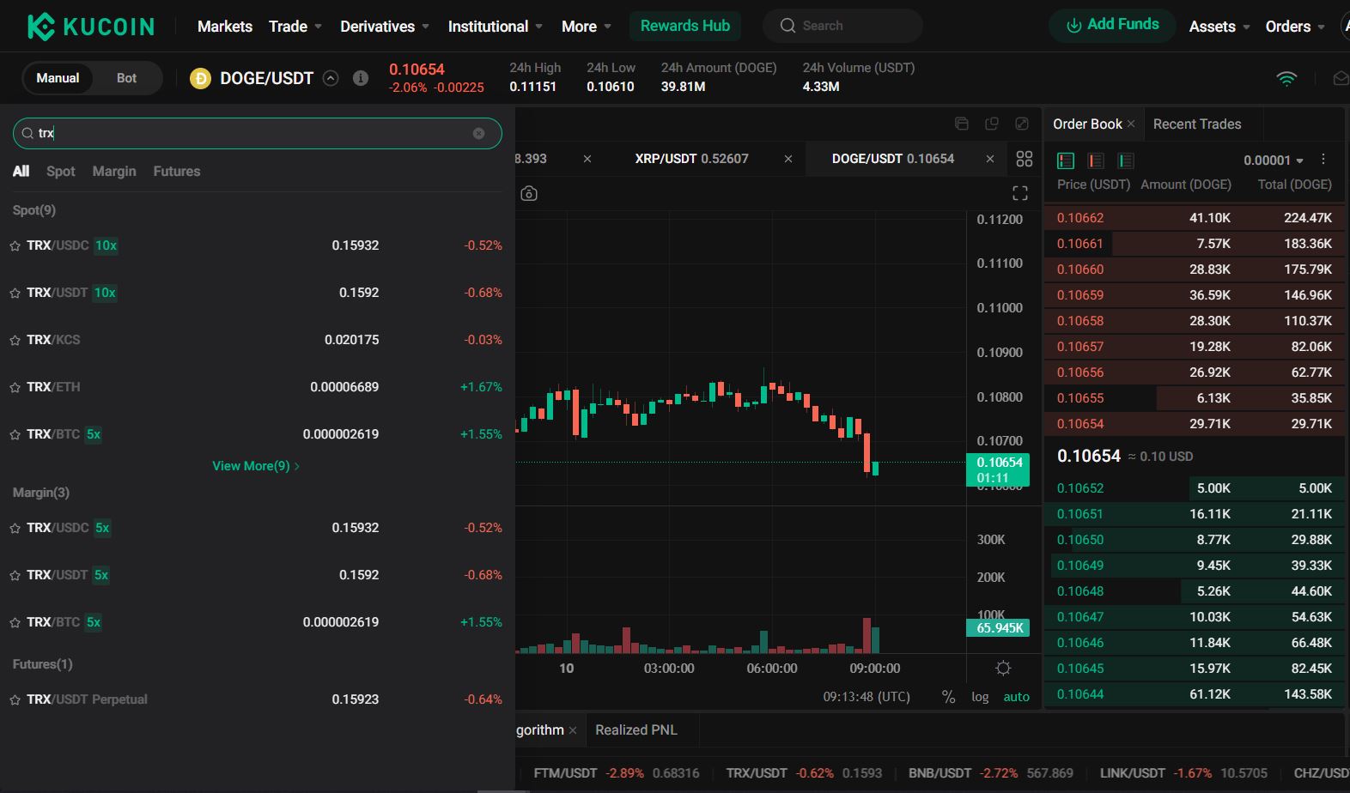Viewport: 1350px width, 793px height.
Task: Select Manual trading mode
Action: (58, 78)
